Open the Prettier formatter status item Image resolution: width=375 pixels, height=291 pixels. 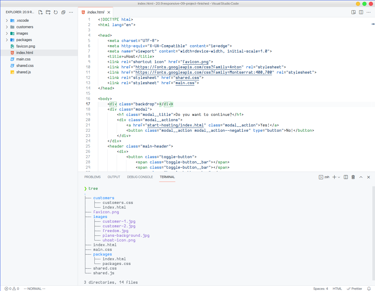tap(354, 289)
